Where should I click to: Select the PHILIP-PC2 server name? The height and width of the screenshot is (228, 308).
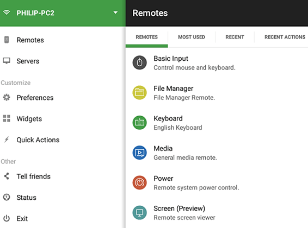(35, 13)
